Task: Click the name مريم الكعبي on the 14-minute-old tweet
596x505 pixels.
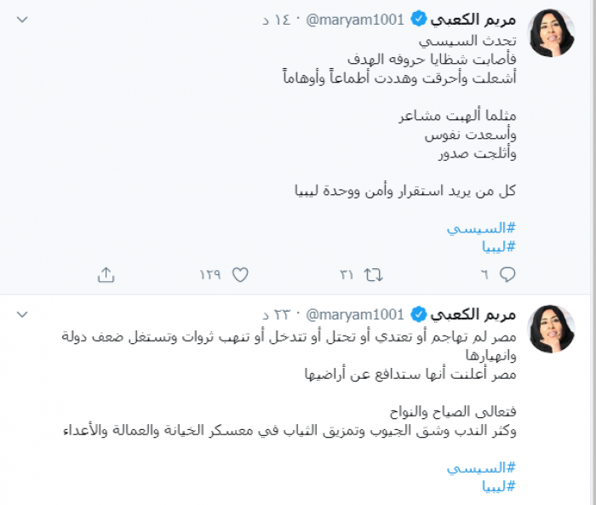Action: tap(474, 19)
